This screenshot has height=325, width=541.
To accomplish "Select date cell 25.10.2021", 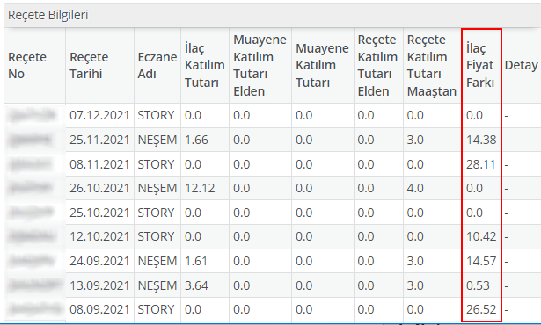I will click(99, 213).
